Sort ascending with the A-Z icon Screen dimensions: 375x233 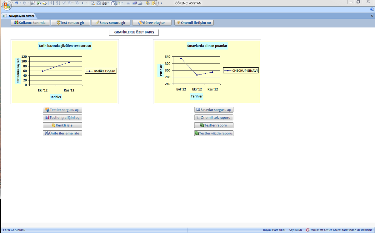click(x=52, y=3)
